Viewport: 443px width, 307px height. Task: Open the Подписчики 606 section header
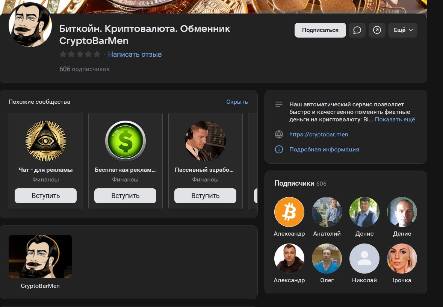[300, 183]
